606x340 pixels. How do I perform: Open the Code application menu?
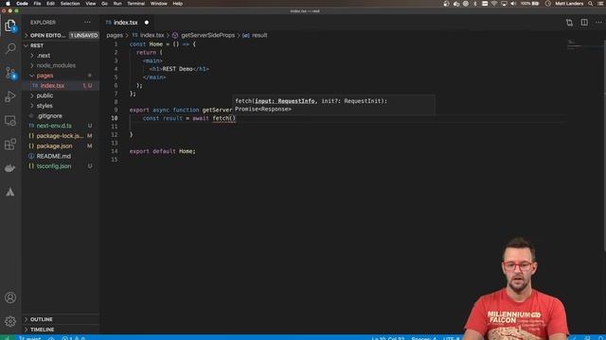tap(22, 4)
